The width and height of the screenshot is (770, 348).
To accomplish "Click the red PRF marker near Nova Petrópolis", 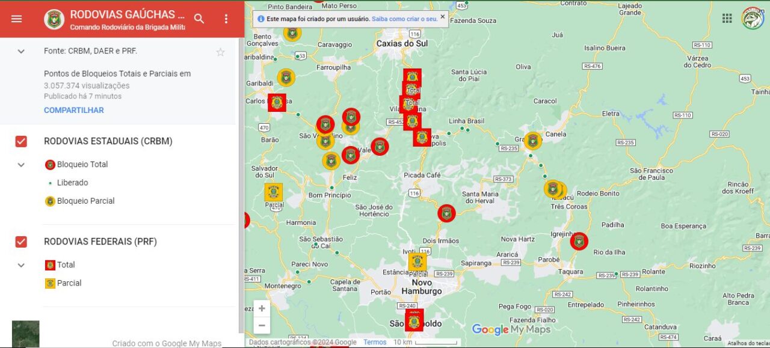I will pos(422,138).
